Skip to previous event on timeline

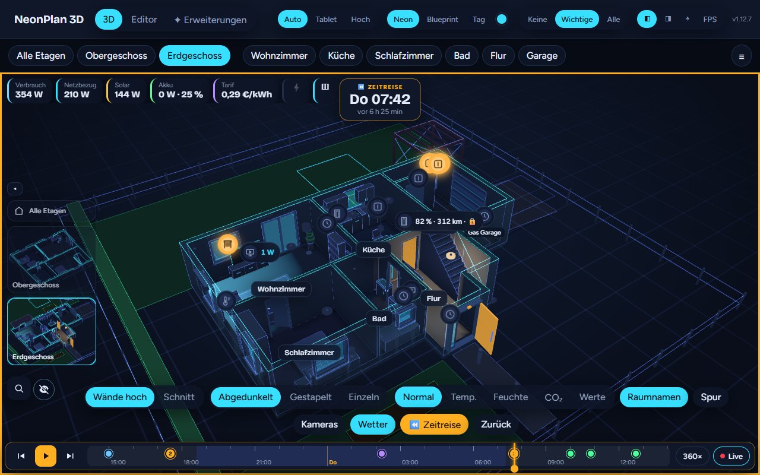pyautogui.click(x=21, y=456)
